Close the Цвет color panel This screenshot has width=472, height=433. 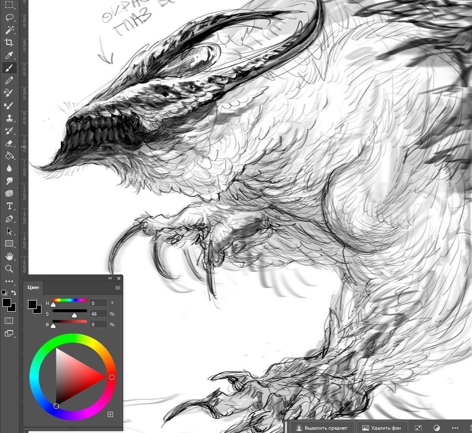pos(119,278)
